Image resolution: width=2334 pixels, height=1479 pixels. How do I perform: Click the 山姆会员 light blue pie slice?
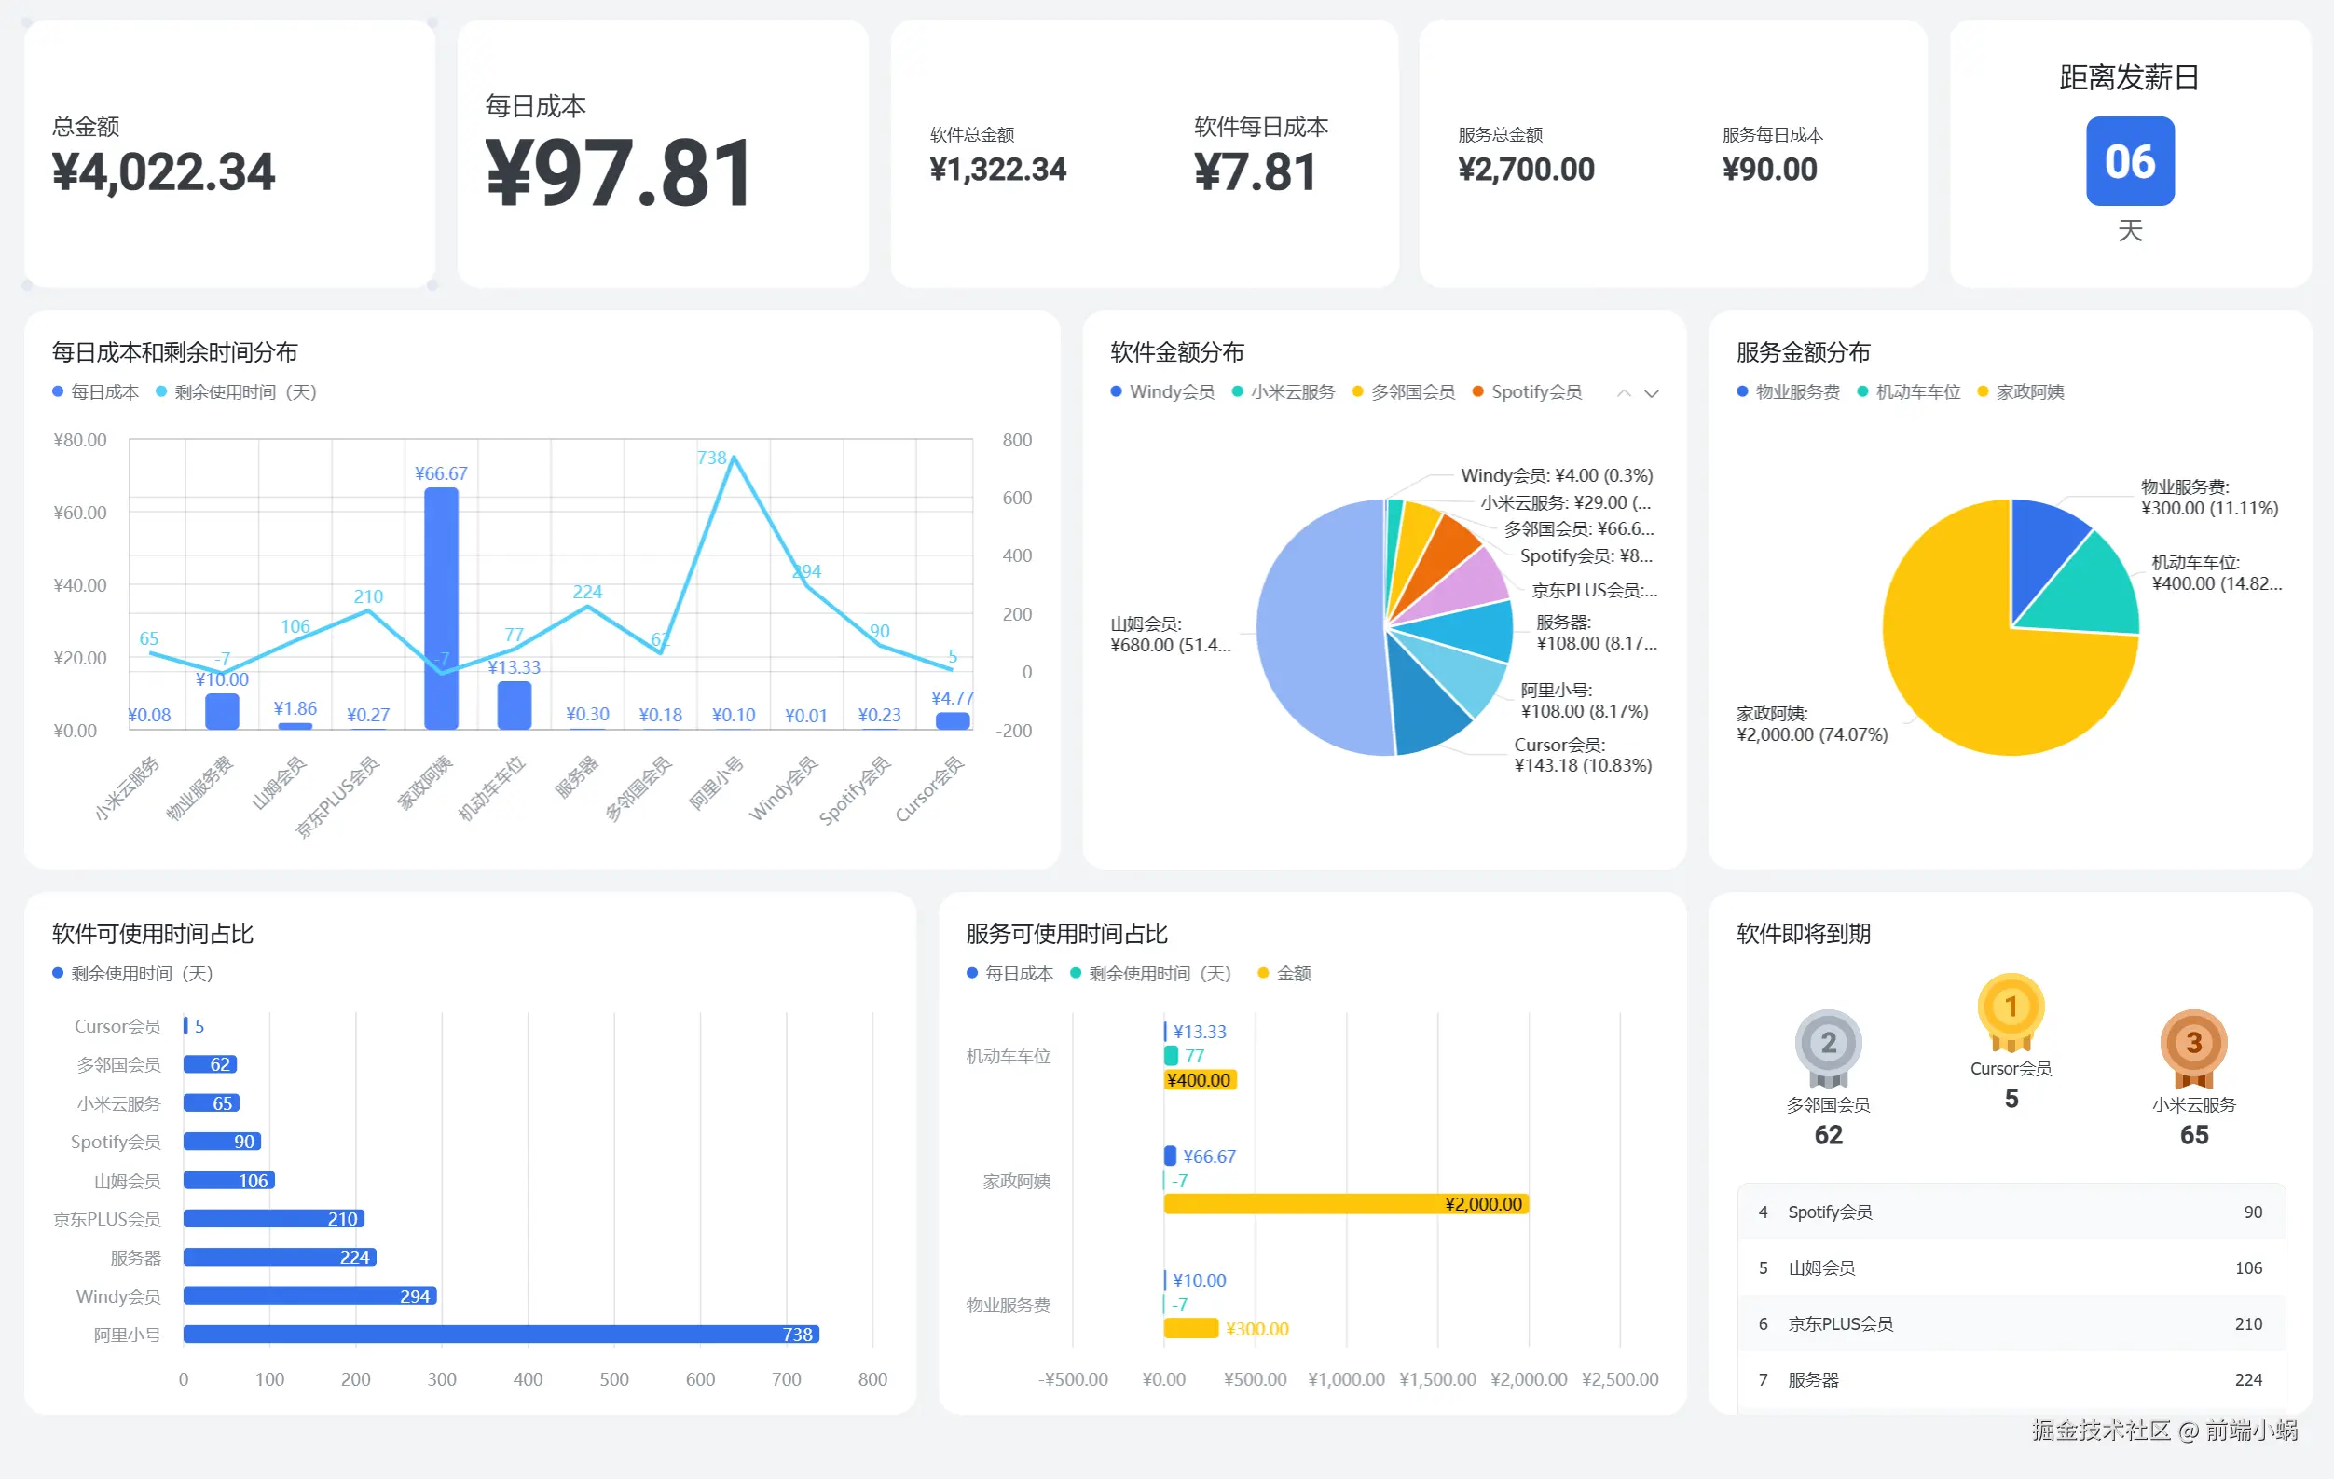click(1318, 630)
